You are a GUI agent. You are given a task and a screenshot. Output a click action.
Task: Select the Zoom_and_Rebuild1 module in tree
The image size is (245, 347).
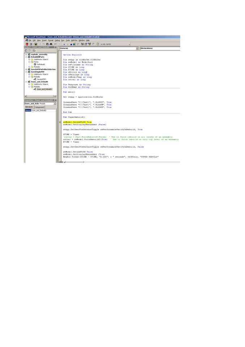[44, 89]
